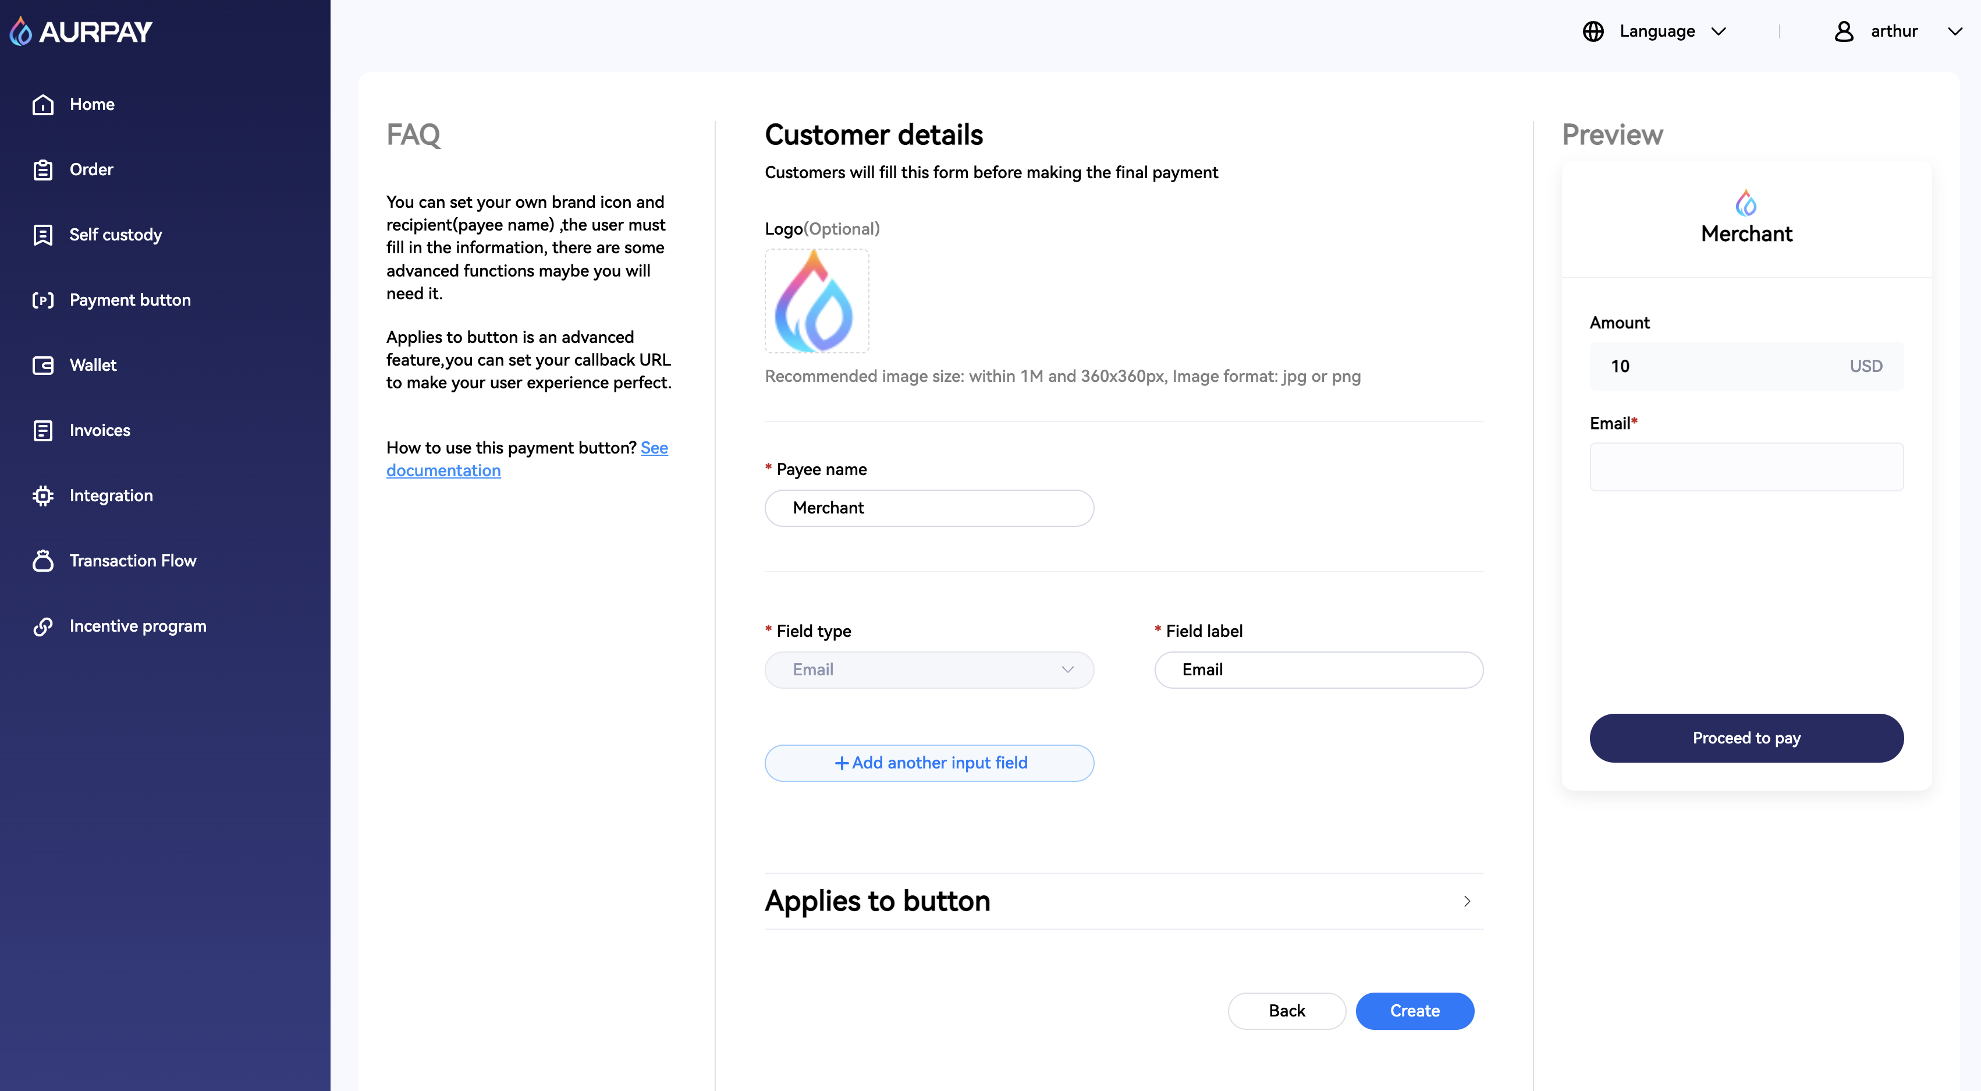Screen dimensions: 1981x1091
Task: Click the Integration chip icon
Action: [43, 495]
